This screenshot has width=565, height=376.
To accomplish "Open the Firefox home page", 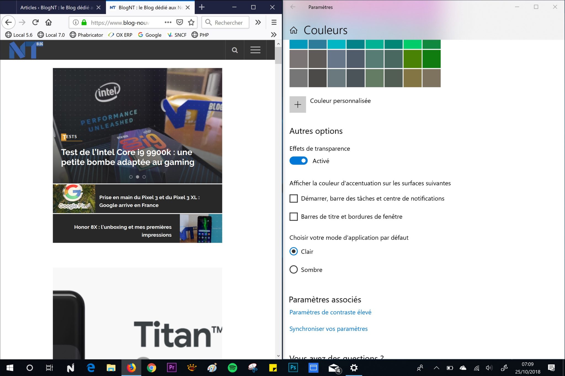I will click(x=49, y=22).
